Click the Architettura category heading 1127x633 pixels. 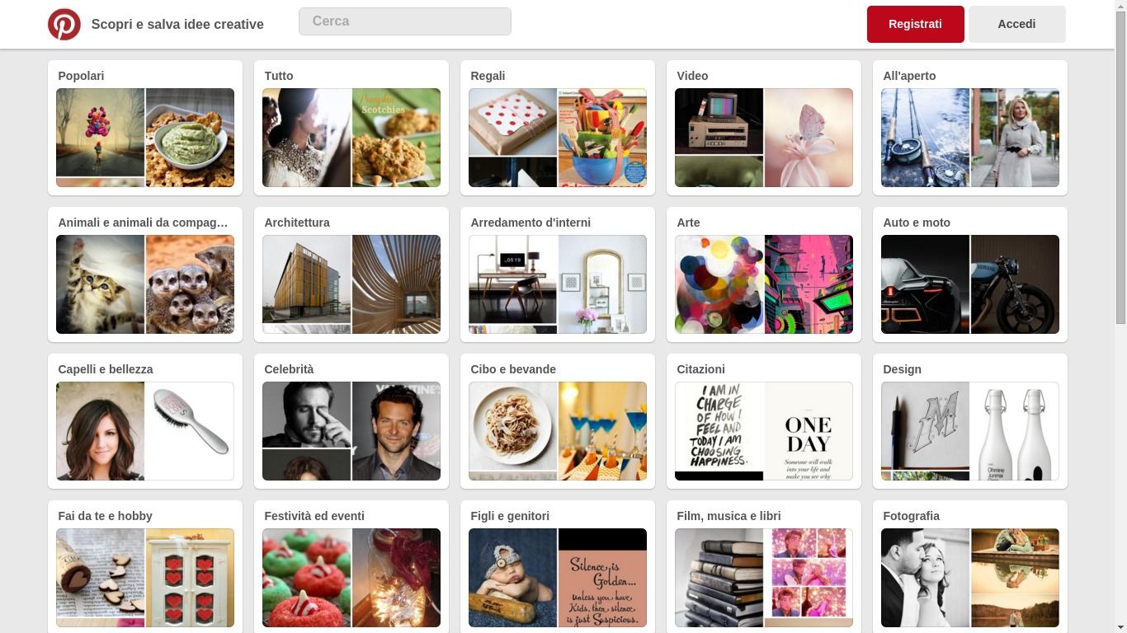coord(297,223)
